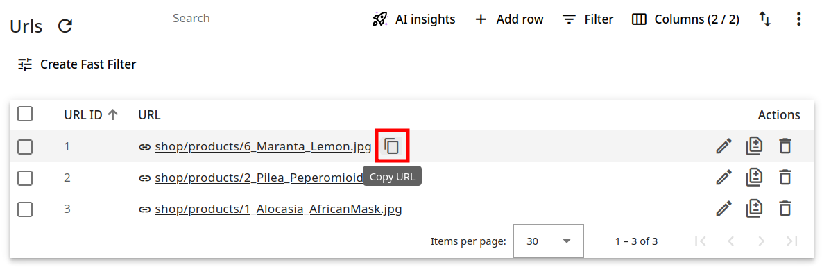Screen dimensions: 822x267
Task: Toggle the select-all header checkbox
Action: [x=25, y=114]
